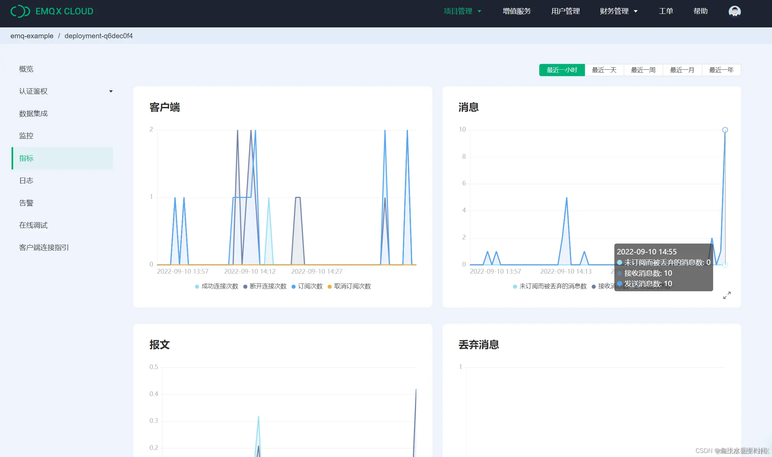
Task: Select the 最近一天 time range
Action: pyautogui.click(x=604, y=70)
